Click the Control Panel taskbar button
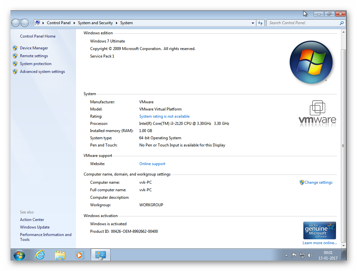The height and width of the screenshot is (271, 357). click(x=100, y=255)
